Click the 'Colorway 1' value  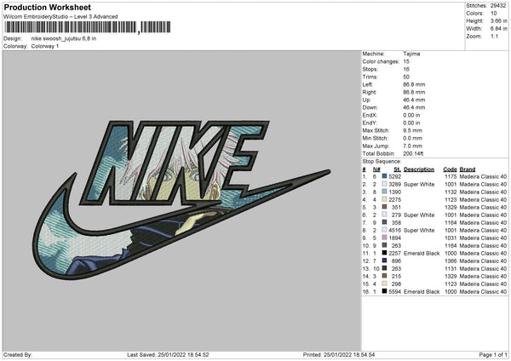coord(45,46)
